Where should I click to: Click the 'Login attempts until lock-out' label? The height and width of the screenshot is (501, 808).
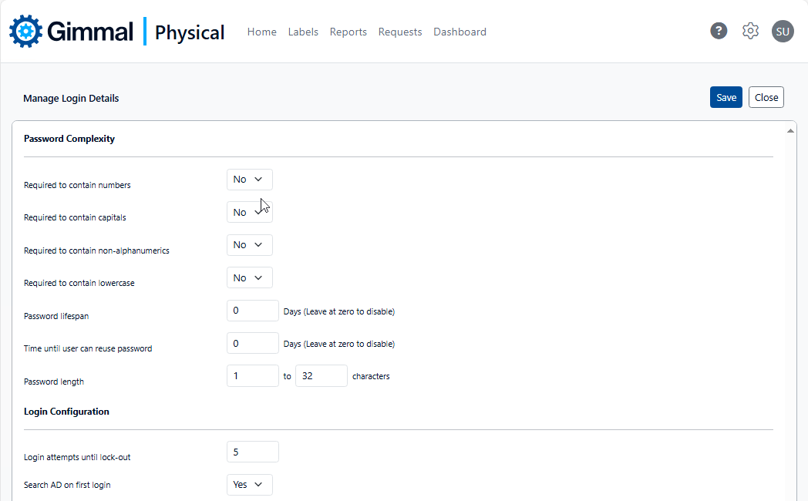pos(77,457)
